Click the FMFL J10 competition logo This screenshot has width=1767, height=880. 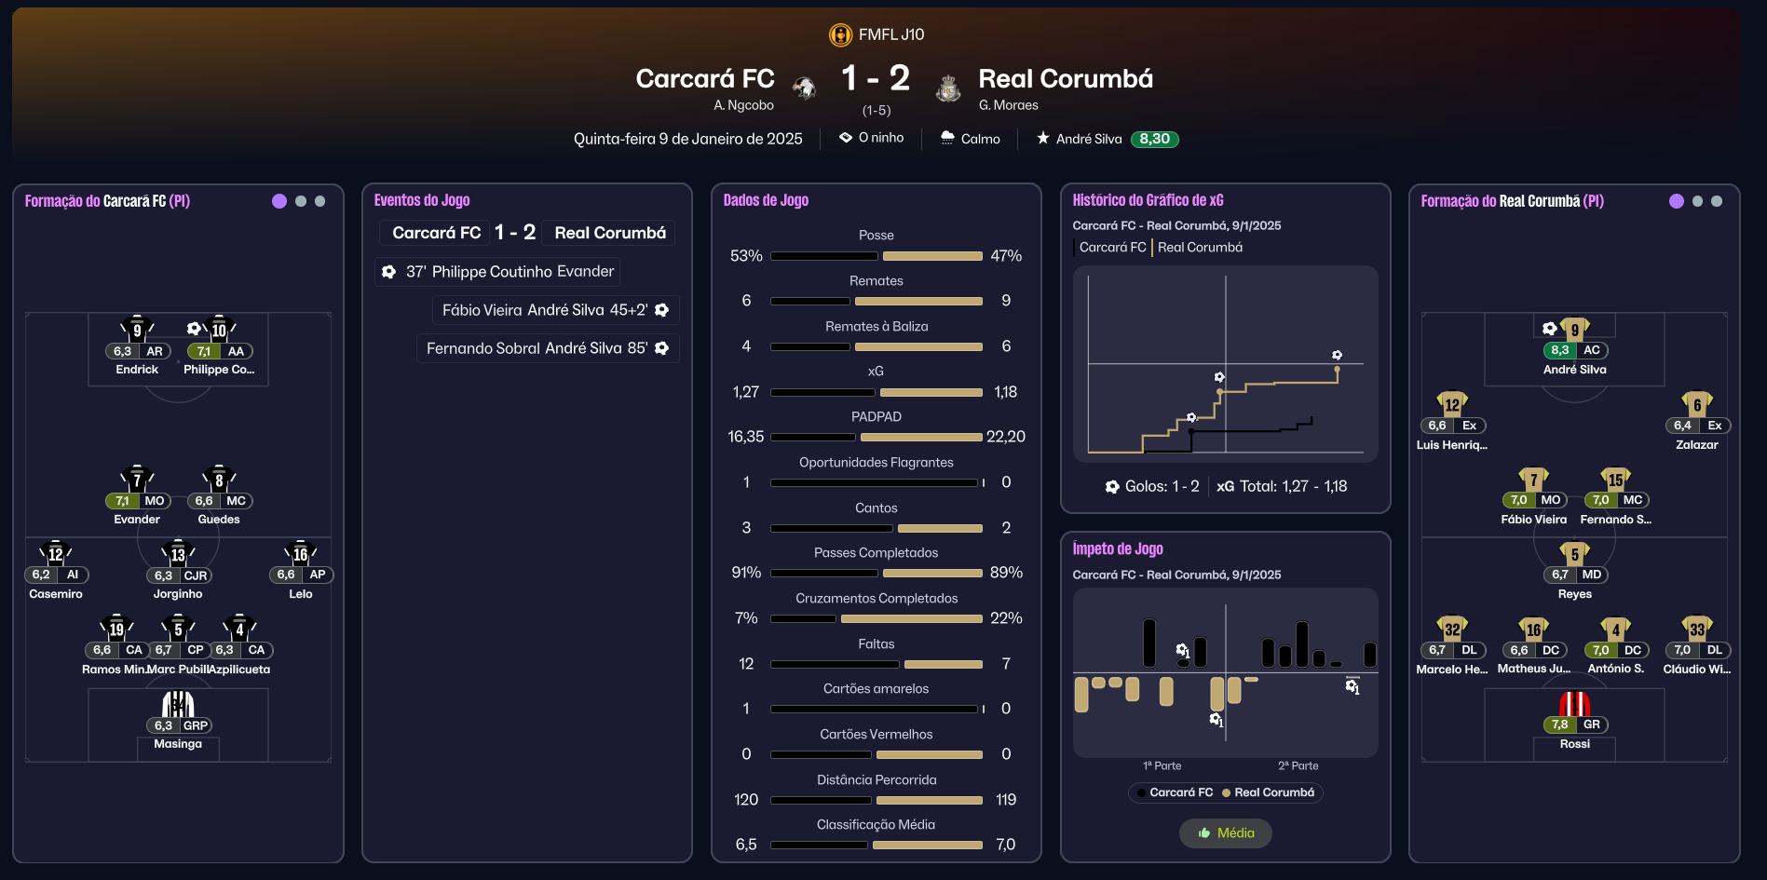pos(840,34)
